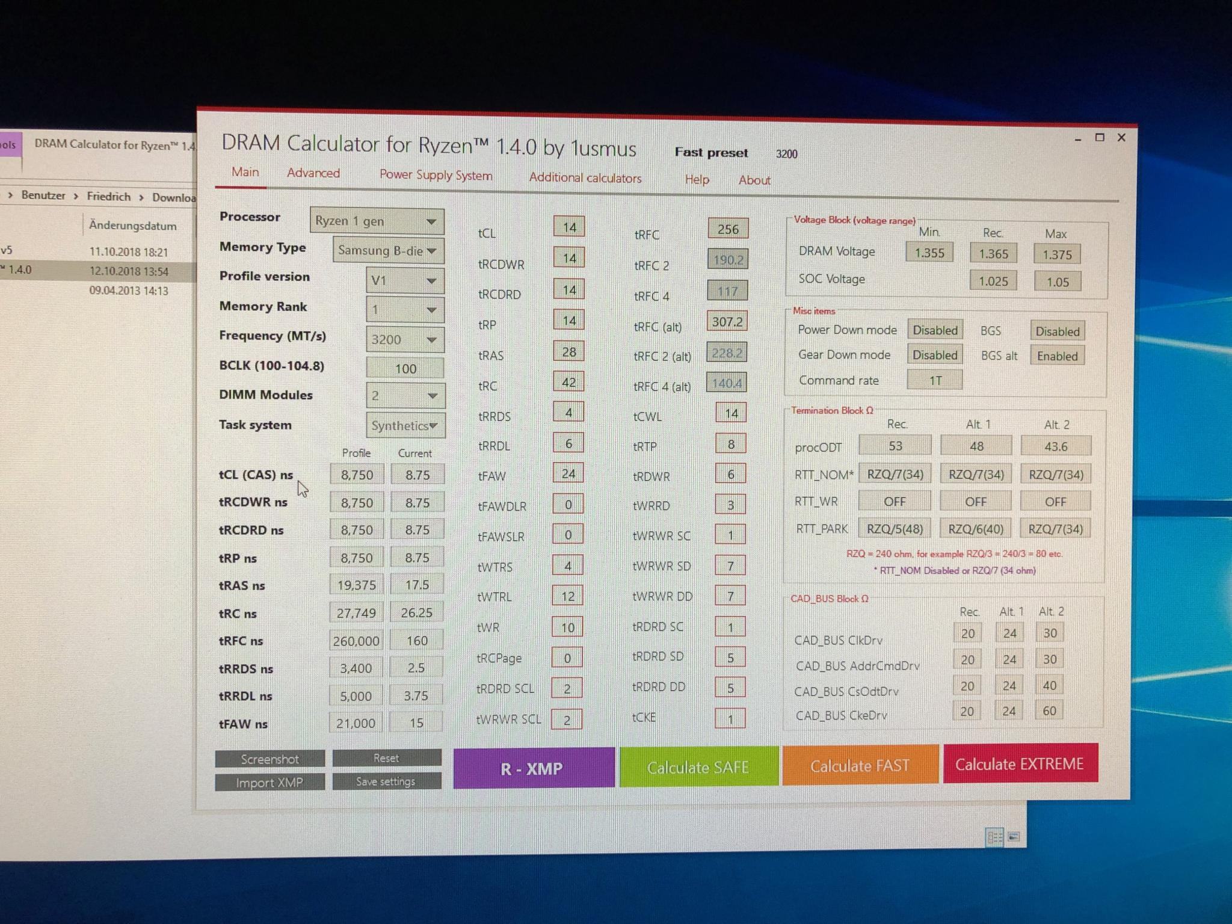Open the About tab
The image size is (1232, 924).
pyautogui.click(x=754, y=180)
